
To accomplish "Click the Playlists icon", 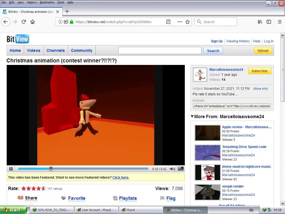I will (115, 198).
